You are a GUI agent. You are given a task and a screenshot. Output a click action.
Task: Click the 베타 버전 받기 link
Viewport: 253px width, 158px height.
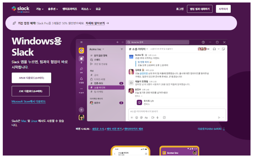pyautogui.click(x=114, y=129)
